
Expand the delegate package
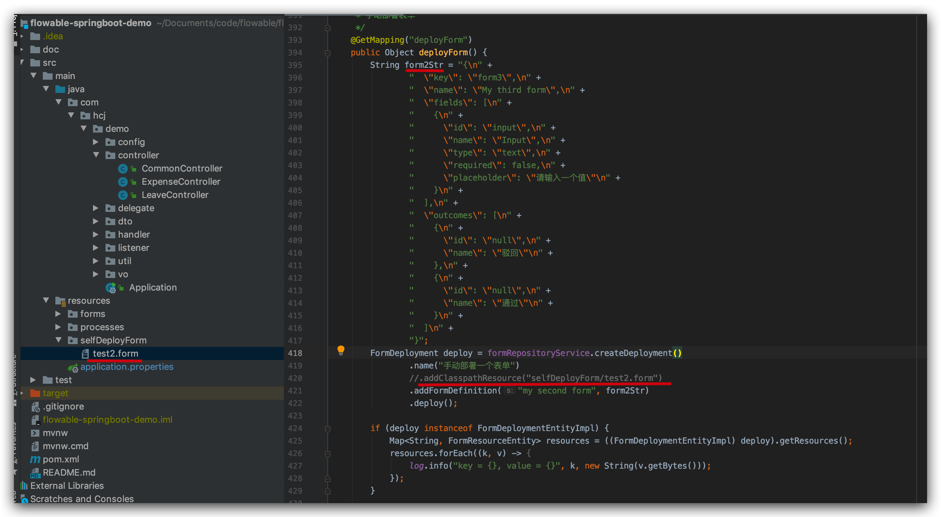click(96, 208)
